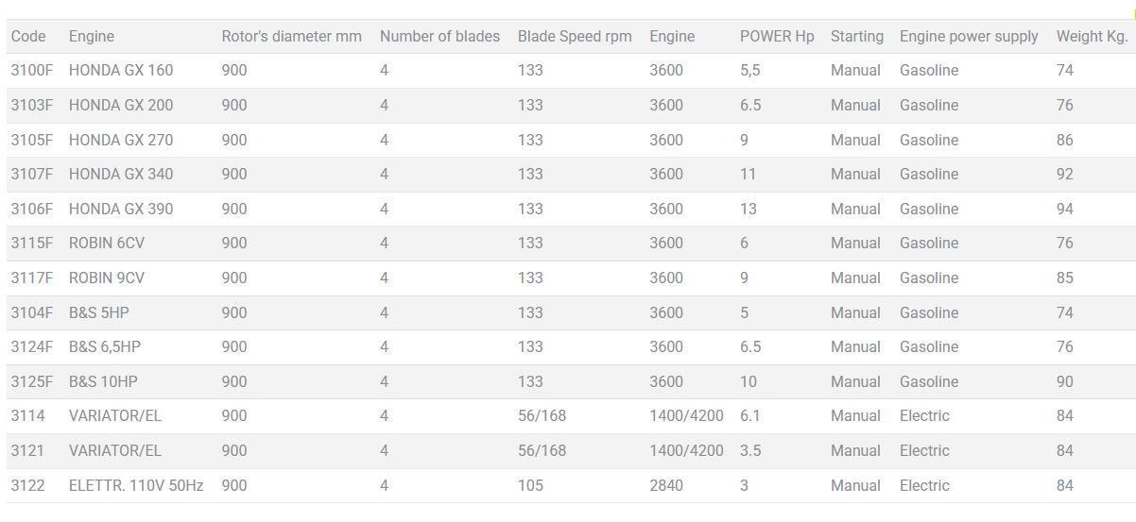Select the HONDA GX 200 engine cell
The width and height of the screenshot is (1136, 522).
(x=121, y=106)
